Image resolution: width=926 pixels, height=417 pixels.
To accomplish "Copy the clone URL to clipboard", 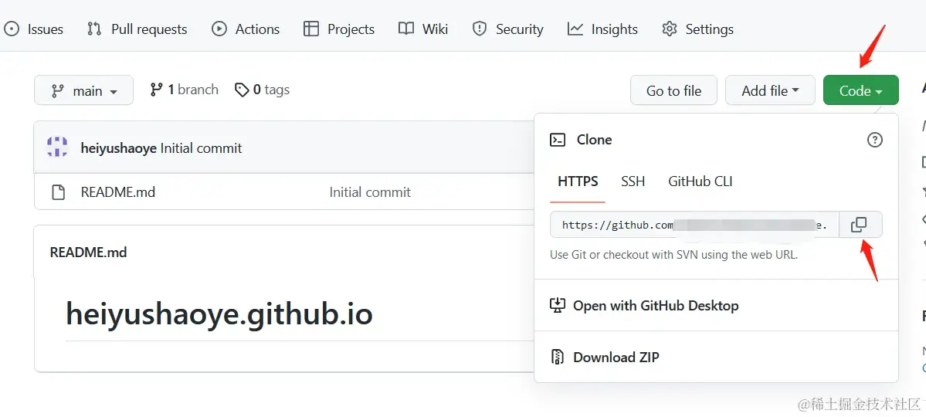I will (x=860, y=225).
